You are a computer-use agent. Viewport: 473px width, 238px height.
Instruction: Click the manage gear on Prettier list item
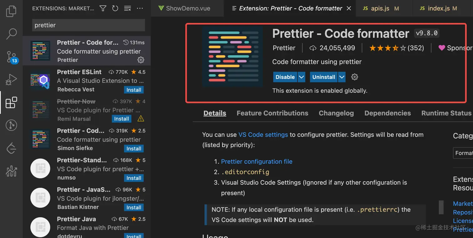141,60
